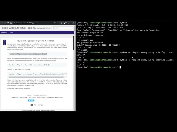Click the Basic Computational Tools blog title
Screen dimensions: 177x132
(x=17, y=28)
